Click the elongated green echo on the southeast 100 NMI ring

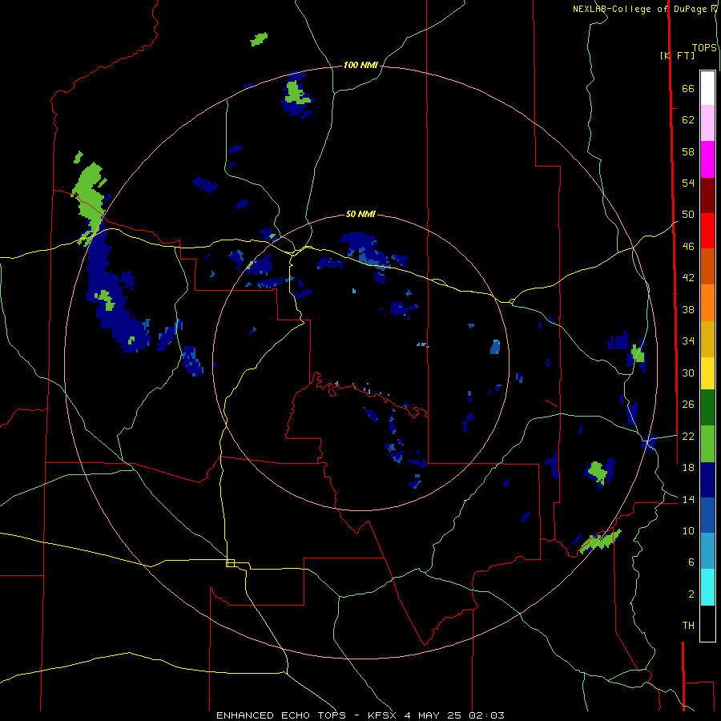point(600,542)
